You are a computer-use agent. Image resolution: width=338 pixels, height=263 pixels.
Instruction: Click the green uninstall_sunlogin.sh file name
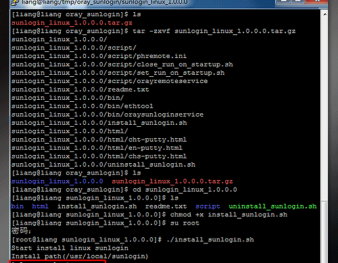pos(272,206)
